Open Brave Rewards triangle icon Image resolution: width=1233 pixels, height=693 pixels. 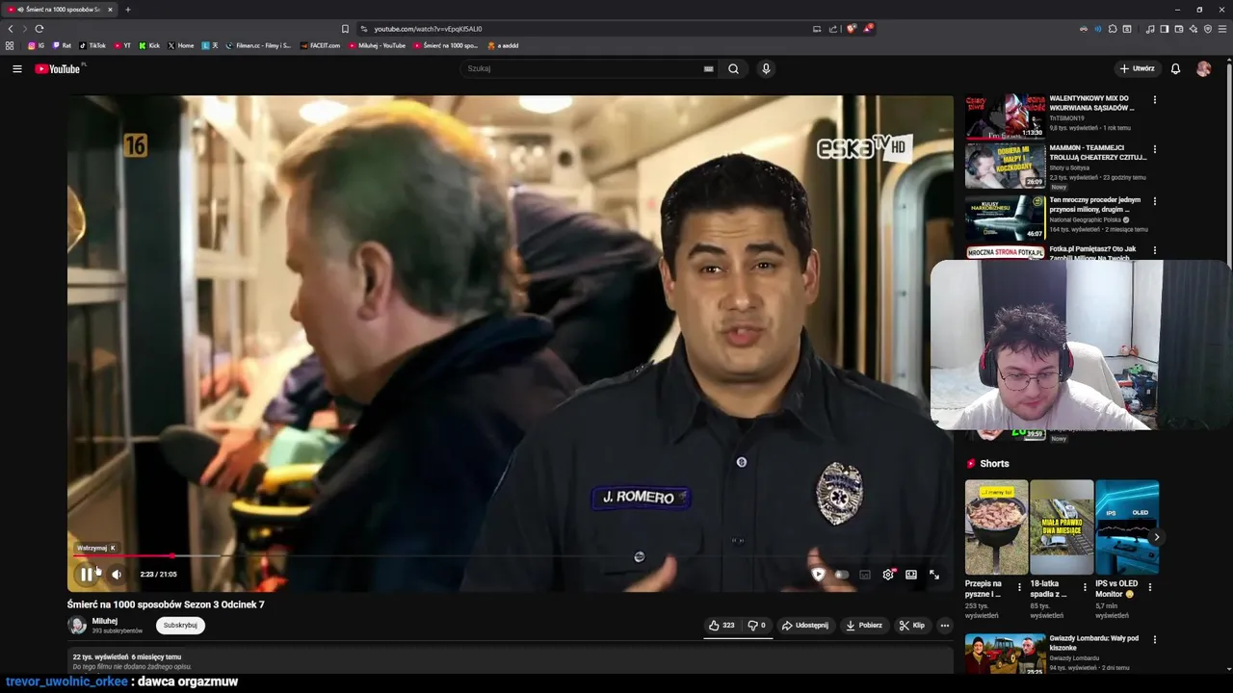tap(867, 29)
